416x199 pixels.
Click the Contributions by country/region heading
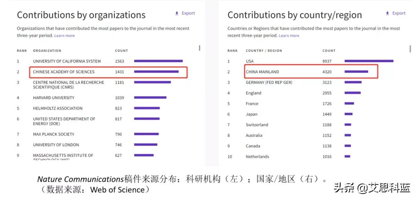point(295,15)
